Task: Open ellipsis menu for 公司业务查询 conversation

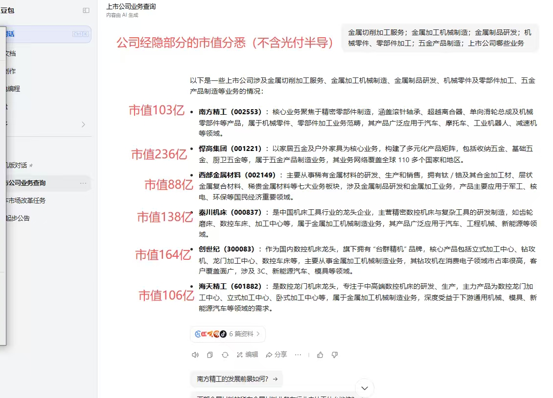Action: (x=83, y=183)
